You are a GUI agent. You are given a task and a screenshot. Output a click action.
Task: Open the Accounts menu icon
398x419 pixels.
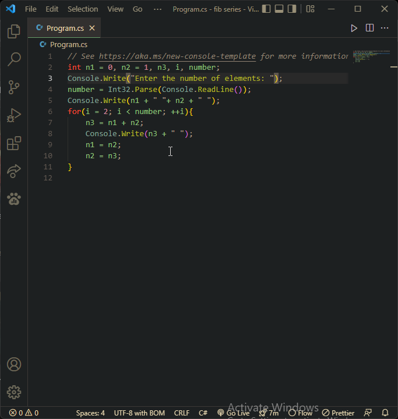coord(14,364)
